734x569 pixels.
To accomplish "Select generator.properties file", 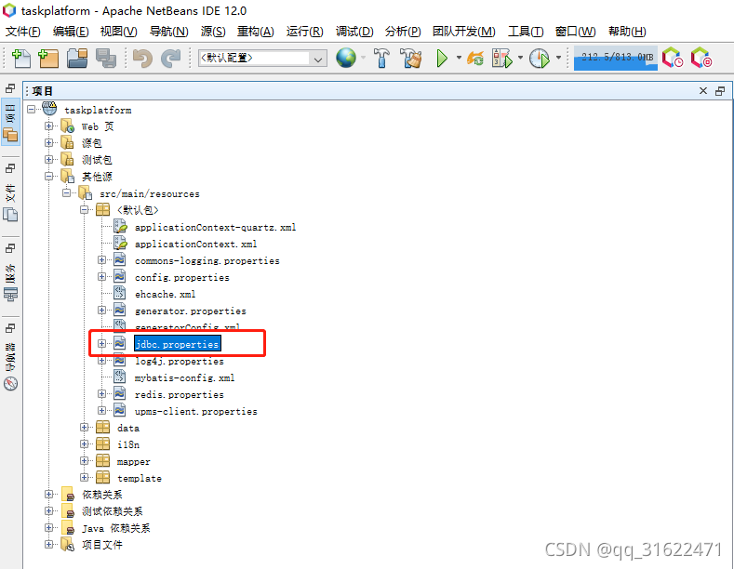I will click(x=190, y=311).
